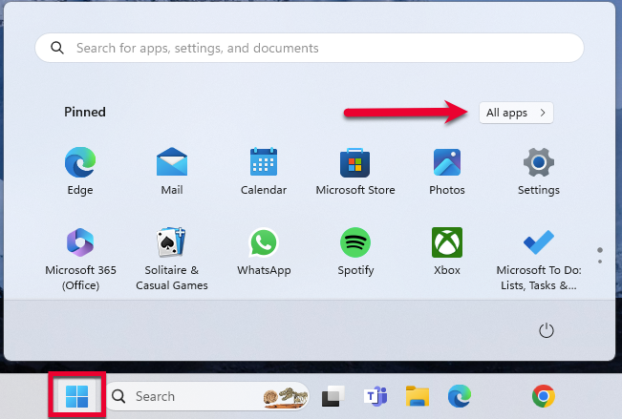Open the Xbox app
The image size is (622, 419).
(x=446, y=251)
